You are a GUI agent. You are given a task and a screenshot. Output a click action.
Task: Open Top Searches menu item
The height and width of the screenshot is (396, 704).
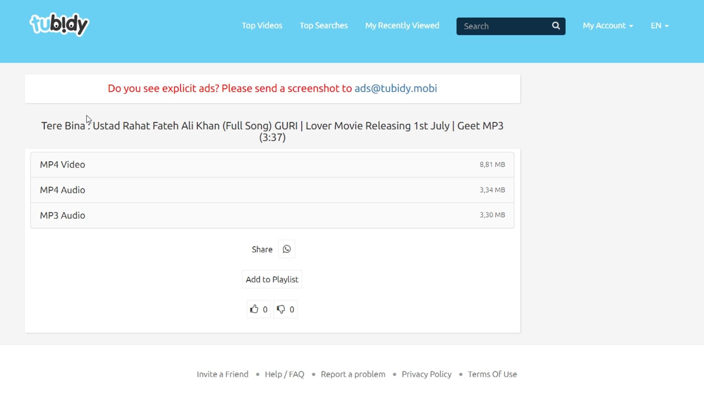[x=323, y=25]
